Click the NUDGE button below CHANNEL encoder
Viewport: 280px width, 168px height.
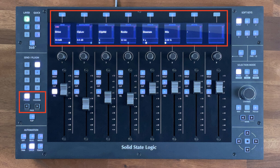click(x=247, y=108)
